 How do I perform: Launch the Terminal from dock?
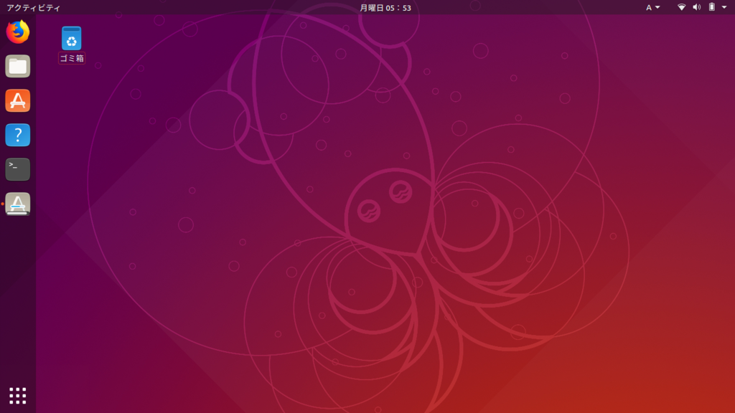[18, 169]
